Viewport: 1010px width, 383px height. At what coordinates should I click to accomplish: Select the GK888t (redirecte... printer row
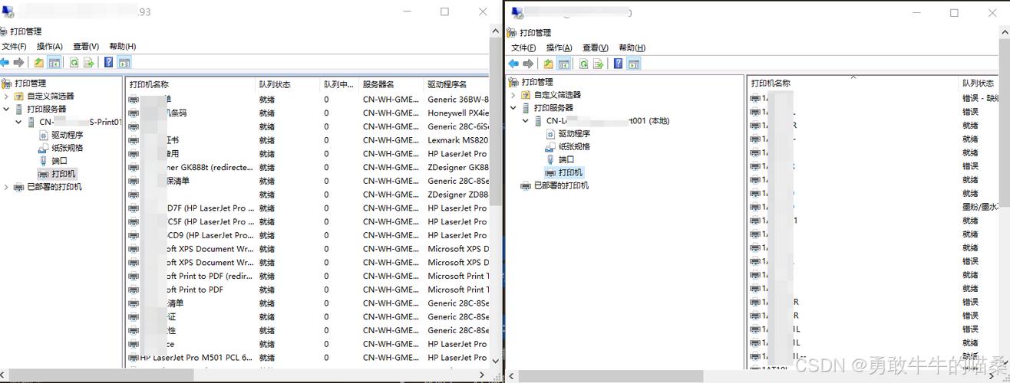307,167
